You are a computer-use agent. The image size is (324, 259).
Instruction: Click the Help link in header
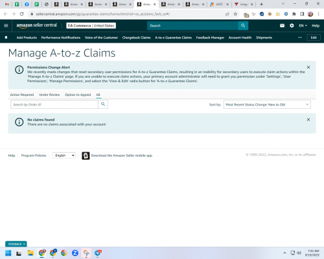pyautogui.click(x=316, y=25)
